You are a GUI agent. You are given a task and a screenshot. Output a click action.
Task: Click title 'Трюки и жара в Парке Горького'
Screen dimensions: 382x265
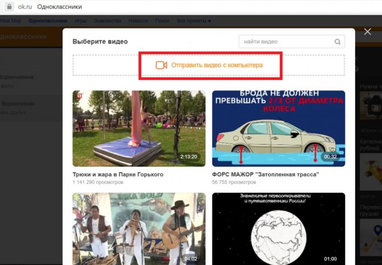[x=118, y=175]
